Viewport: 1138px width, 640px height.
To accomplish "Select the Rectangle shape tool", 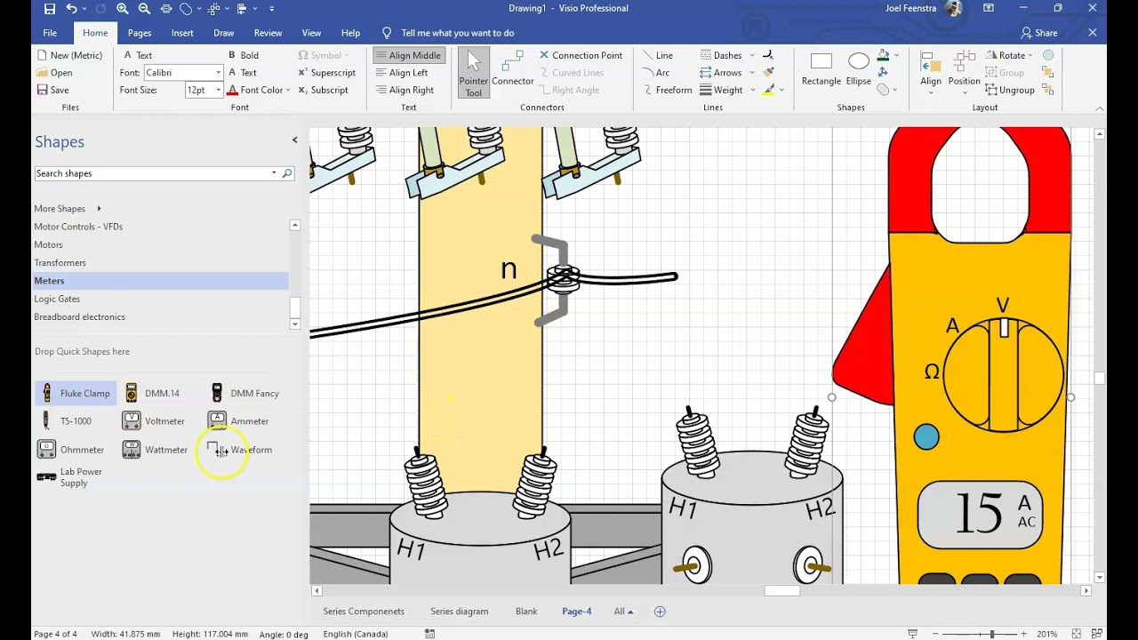I will tap(821, 69).
